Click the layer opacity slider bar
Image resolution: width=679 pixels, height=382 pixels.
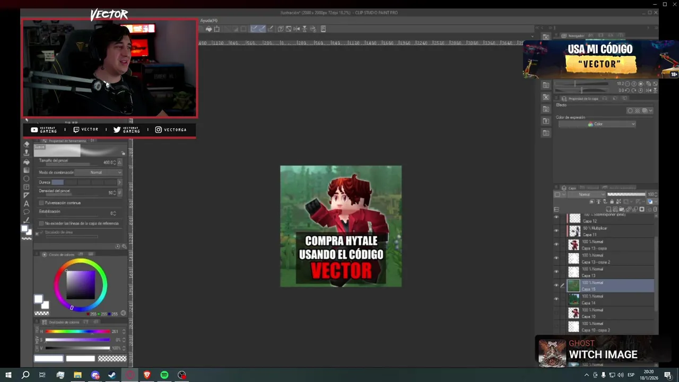(626, 194)
